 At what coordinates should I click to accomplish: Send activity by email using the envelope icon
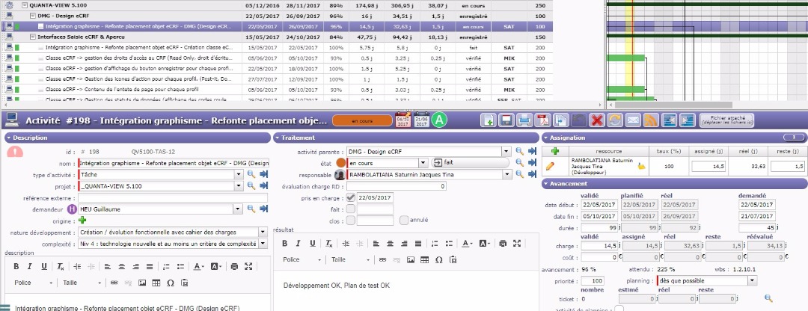point(632,120)
